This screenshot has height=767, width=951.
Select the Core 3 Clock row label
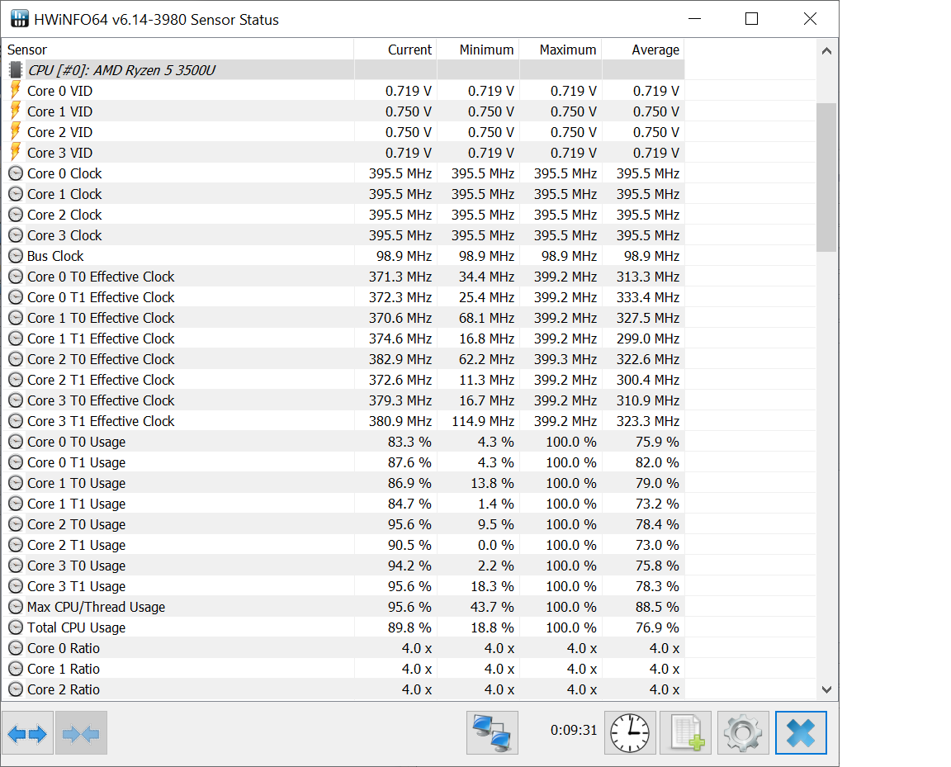[64, 235]
